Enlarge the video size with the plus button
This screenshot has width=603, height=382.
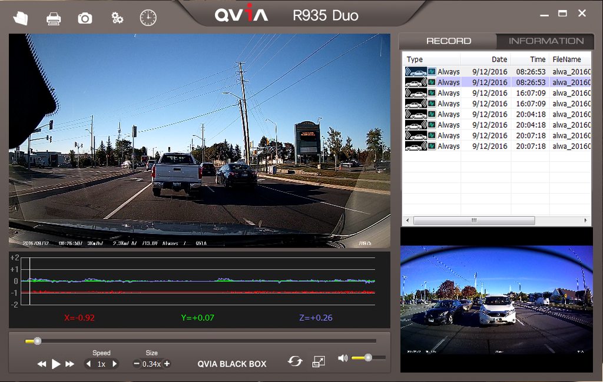167,364
